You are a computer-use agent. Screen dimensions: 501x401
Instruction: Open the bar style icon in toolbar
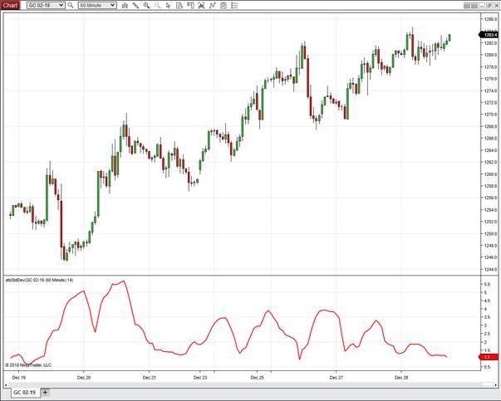coord(124,5)
